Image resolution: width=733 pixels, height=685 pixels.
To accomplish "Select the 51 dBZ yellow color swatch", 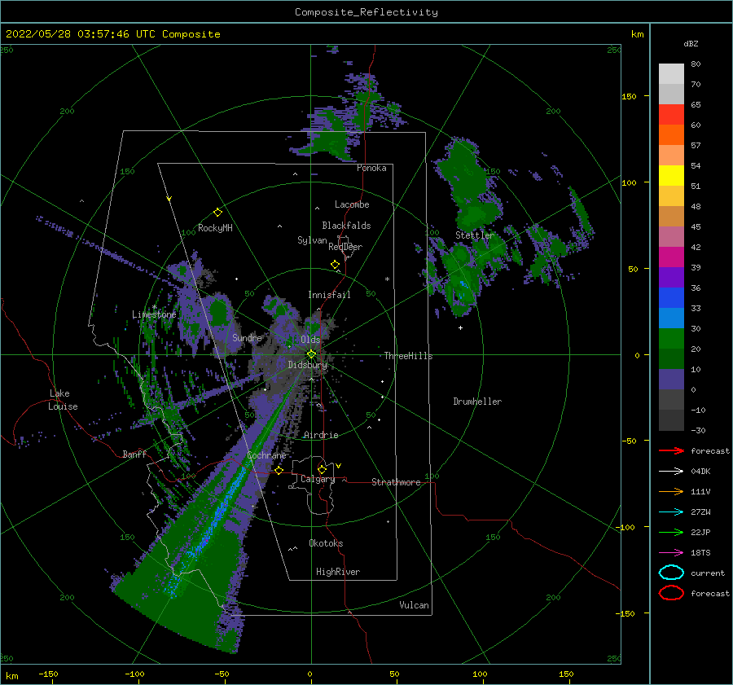I will tap(671, 175).
